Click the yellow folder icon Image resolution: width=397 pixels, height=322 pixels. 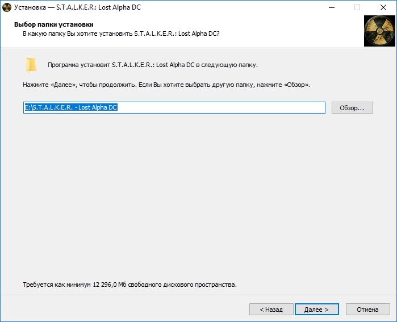pyautogui.click(x=31, y=65)
